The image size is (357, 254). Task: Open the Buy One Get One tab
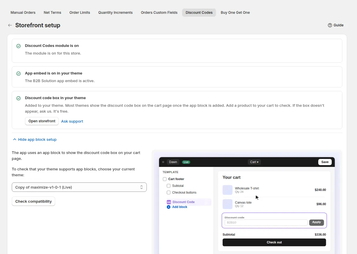pos(235,13)
